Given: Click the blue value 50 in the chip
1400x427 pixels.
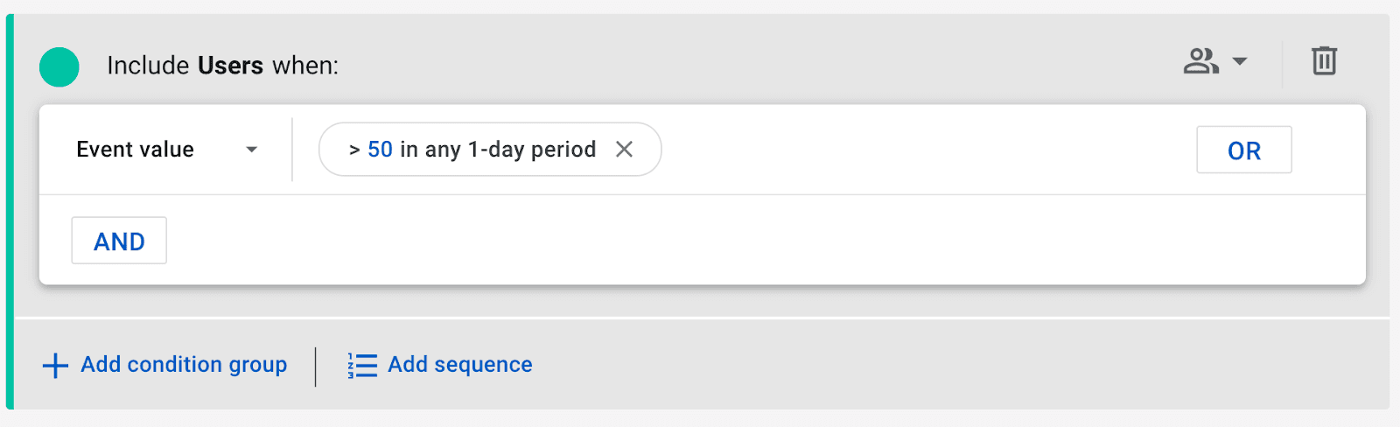Looking at the screenshot, I should 380,150.
